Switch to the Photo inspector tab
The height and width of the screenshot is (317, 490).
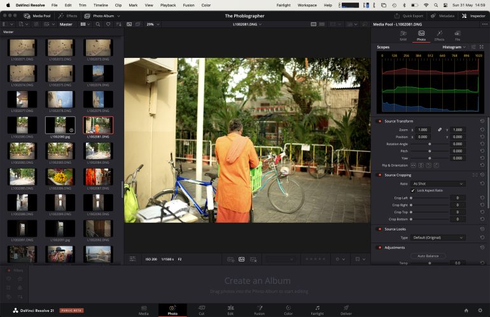[x=421, y=36]
